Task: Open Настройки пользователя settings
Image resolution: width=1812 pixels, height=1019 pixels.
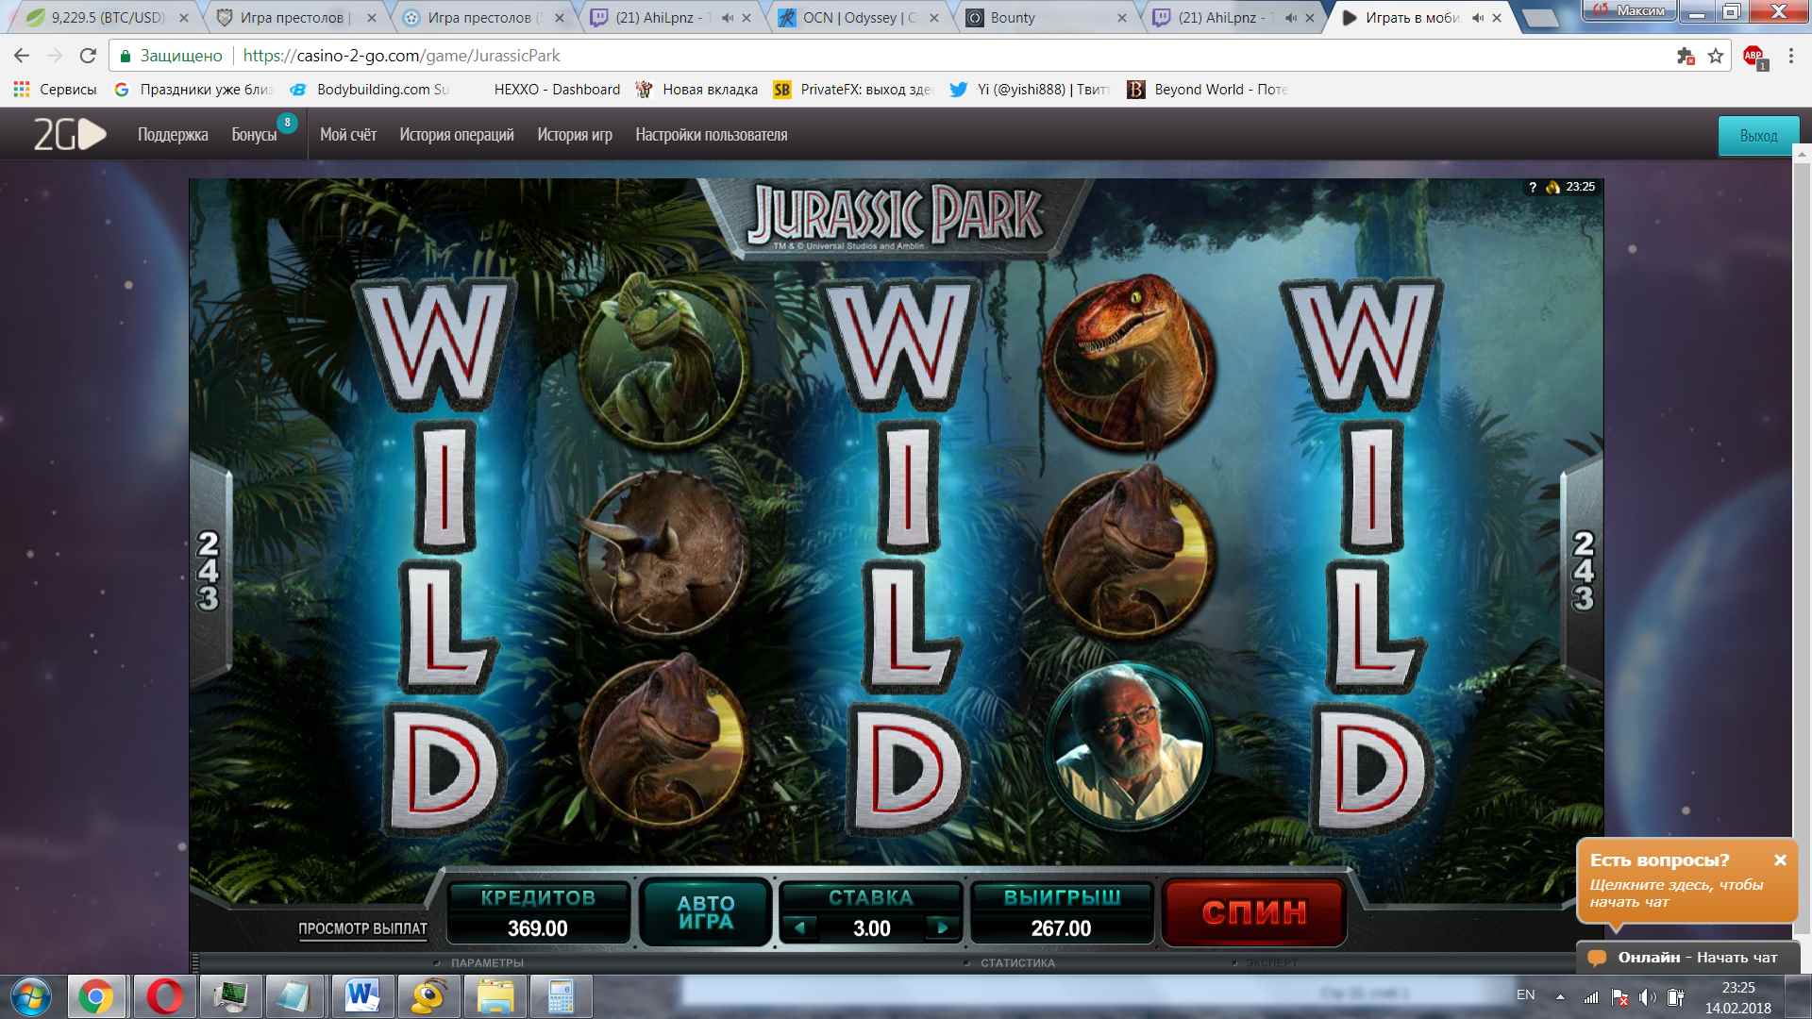Action: 712,135
